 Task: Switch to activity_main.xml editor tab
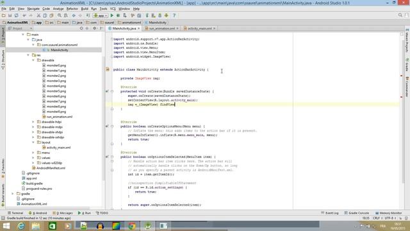point(199,28)
